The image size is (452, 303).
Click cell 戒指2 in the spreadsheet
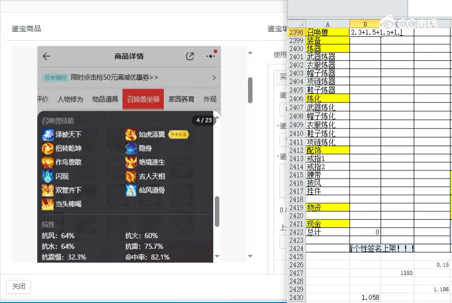(x=328, y=167)
